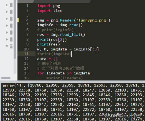Click the sidebar vertical scrollbar handle
Viewport: 145px width, 121px height.
point(15,29)
